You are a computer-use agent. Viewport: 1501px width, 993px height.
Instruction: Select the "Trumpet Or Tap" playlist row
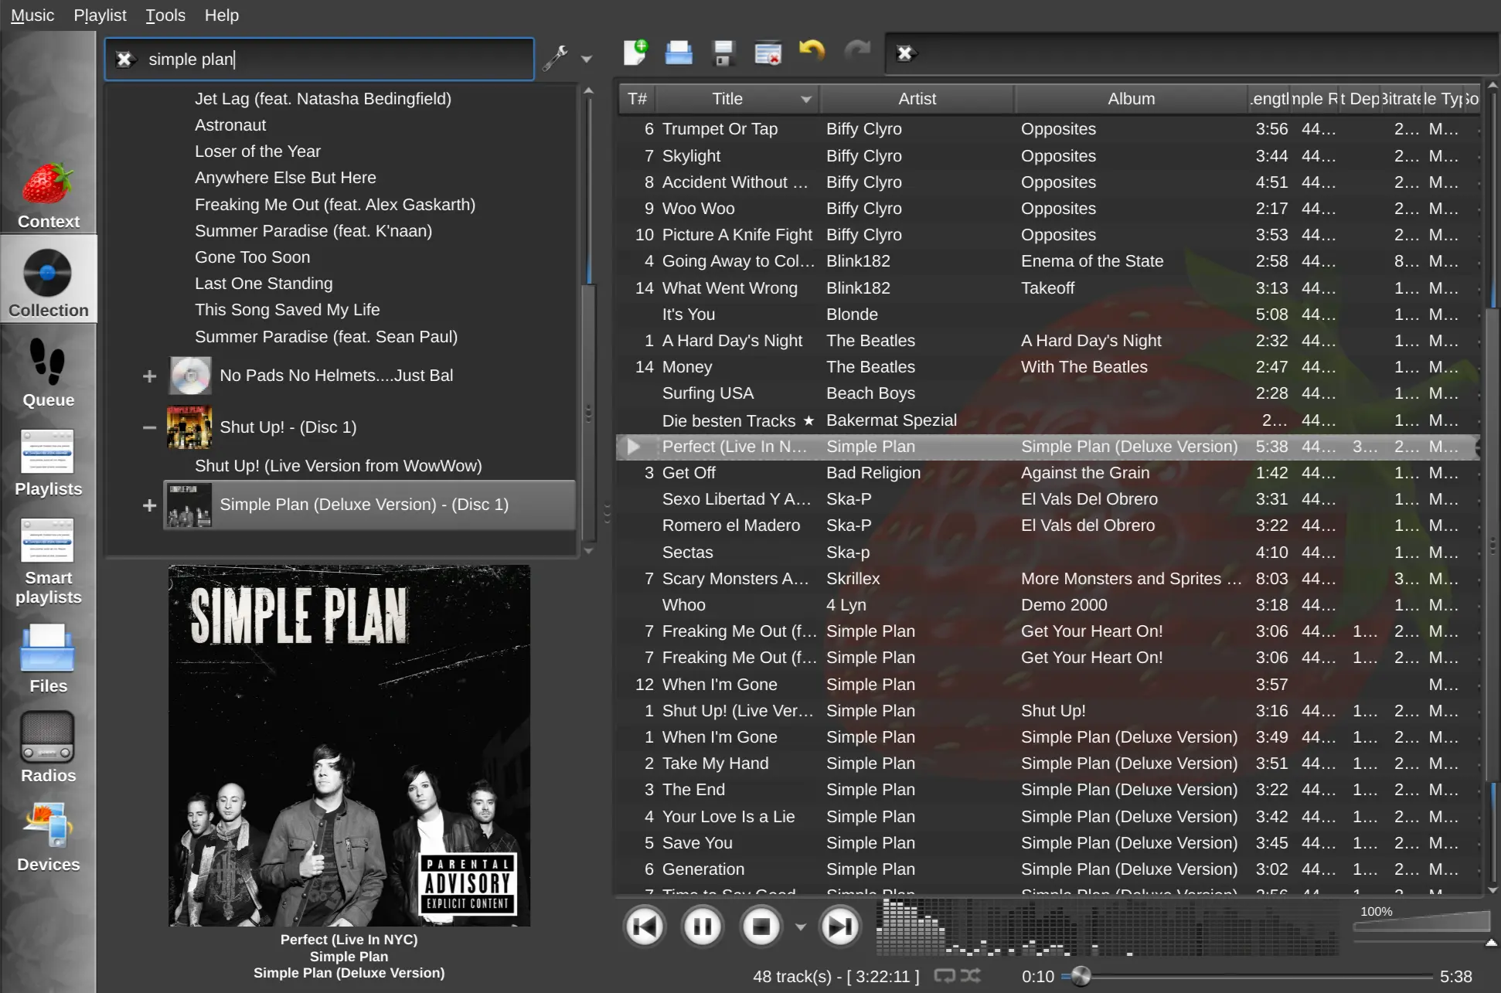1047,129
